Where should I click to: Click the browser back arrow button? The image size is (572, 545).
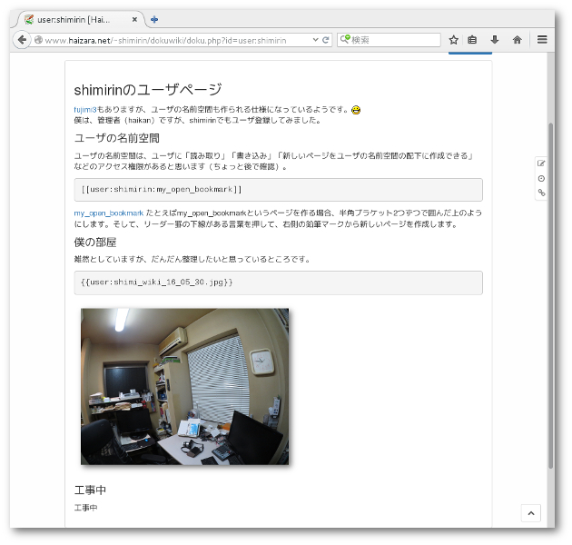23,40
